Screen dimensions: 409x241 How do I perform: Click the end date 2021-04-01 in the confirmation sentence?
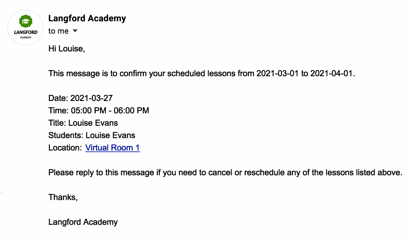(x=331, y=73)
